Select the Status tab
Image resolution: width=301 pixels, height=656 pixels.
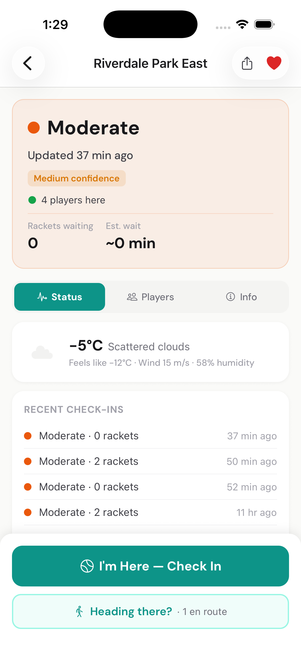click(x=60, y=297)
